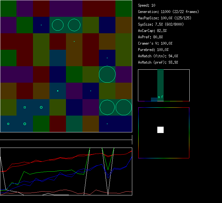The width and height of the screenshot is (222, 203).
Task: Select the left circle in the second grid row
Action: point(58,25)
